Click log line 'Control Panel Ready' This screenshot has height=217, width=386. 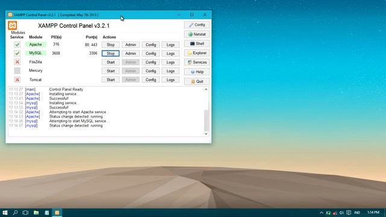coord(66,89)
